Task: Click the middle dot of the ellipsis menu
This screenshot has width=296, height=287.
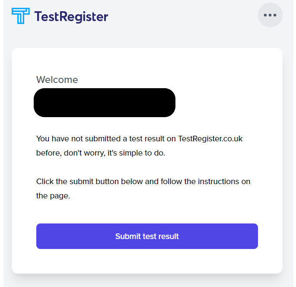Action: [x=270, y=15]
